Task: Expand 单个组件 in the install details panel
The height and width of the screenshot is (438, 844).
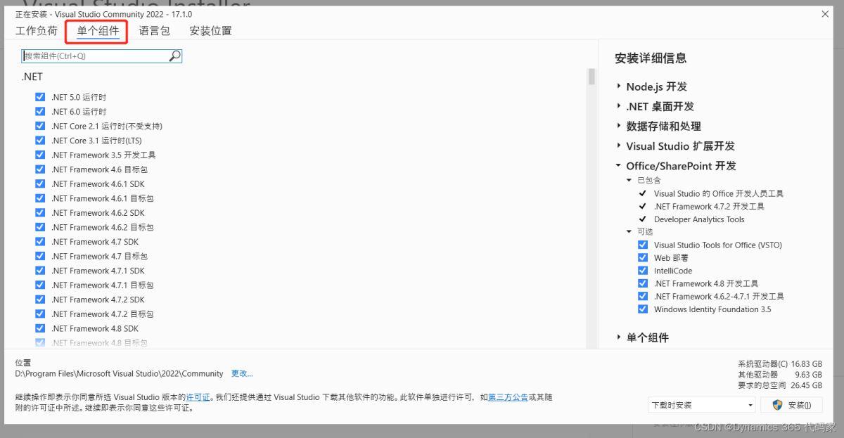Action: (x=618, y=337)
